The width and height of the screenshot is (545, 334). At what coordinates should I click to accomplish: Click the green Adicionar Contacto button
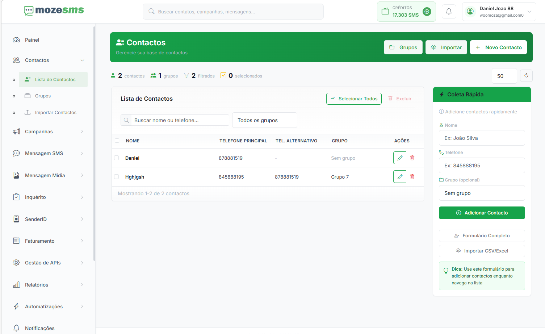pyautogui.click(x=482, y=213)
